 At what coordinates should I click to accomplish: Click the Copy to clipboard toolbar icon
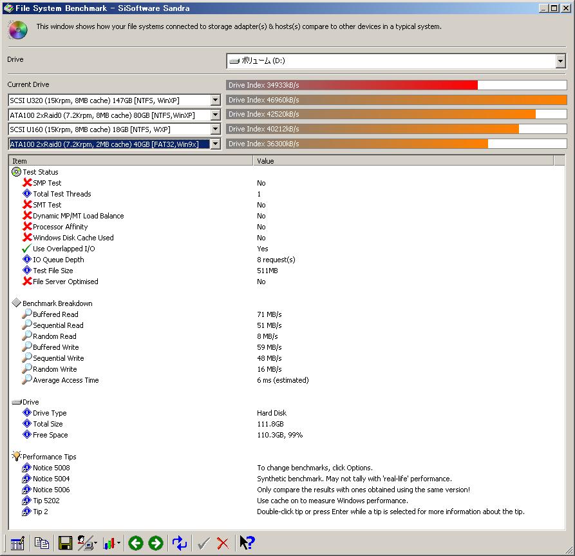41,543
